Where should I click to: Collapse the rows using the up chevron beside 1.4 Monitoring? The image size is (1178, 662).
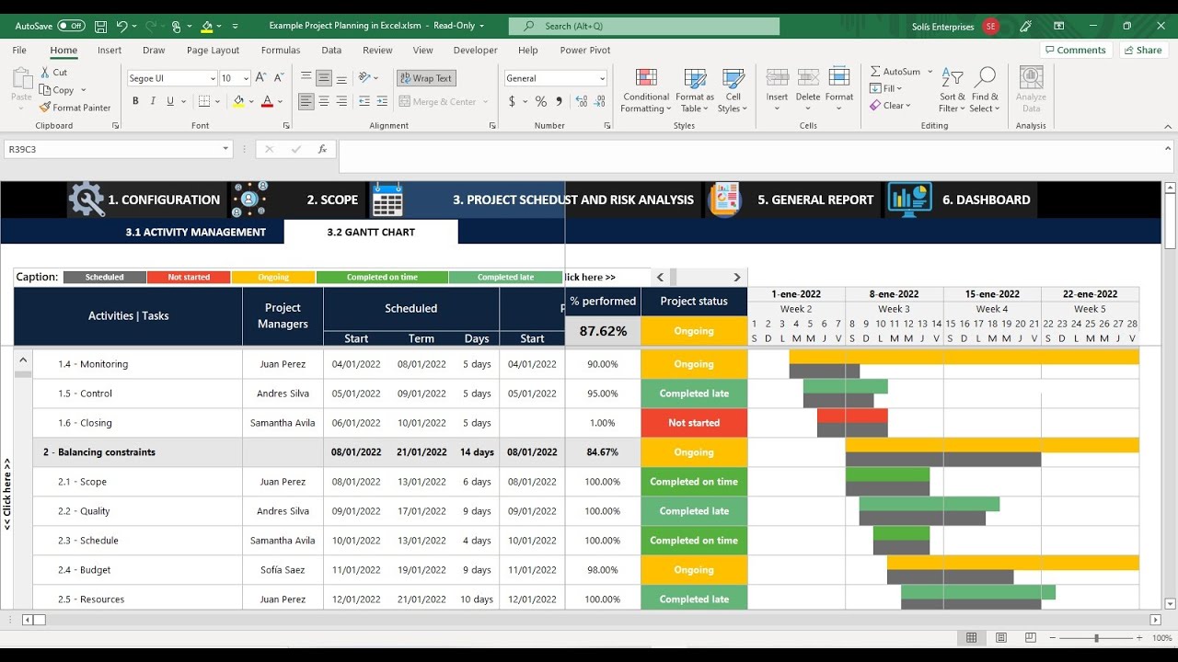(x=23, y=360)
